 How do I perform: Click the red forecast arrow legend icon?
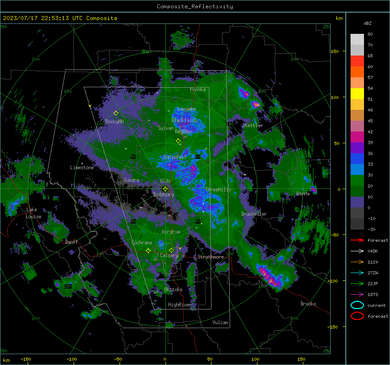click(357, 240)
